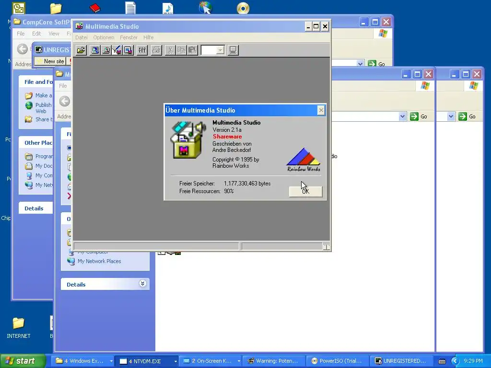Click the record player toolbar icon

106,50
